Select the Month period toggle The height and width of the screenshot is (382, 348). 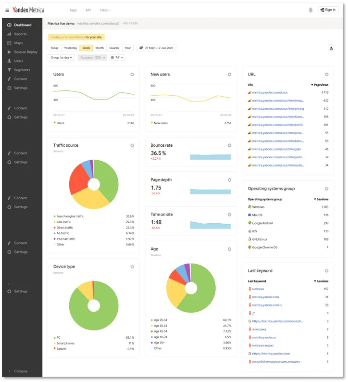pyautogui.click(x=99, y=48)
